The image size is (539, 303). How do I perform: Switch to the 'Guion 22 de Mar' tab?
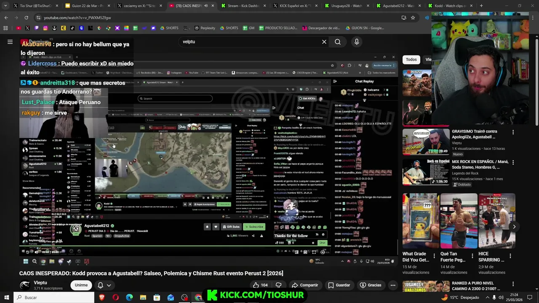point(87,6)
